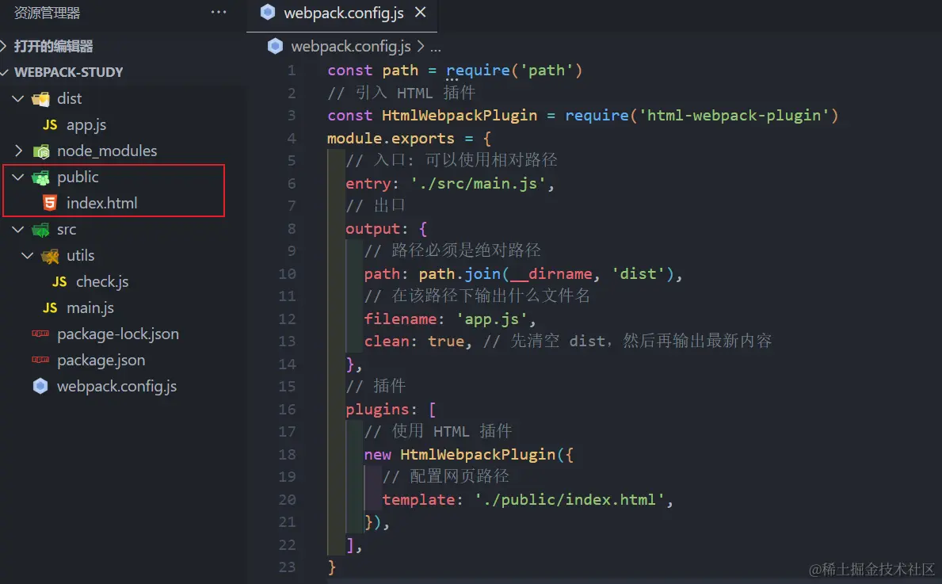Click the explorer panel title
This screenshot has width=942, height=584.
click(47, 13)
